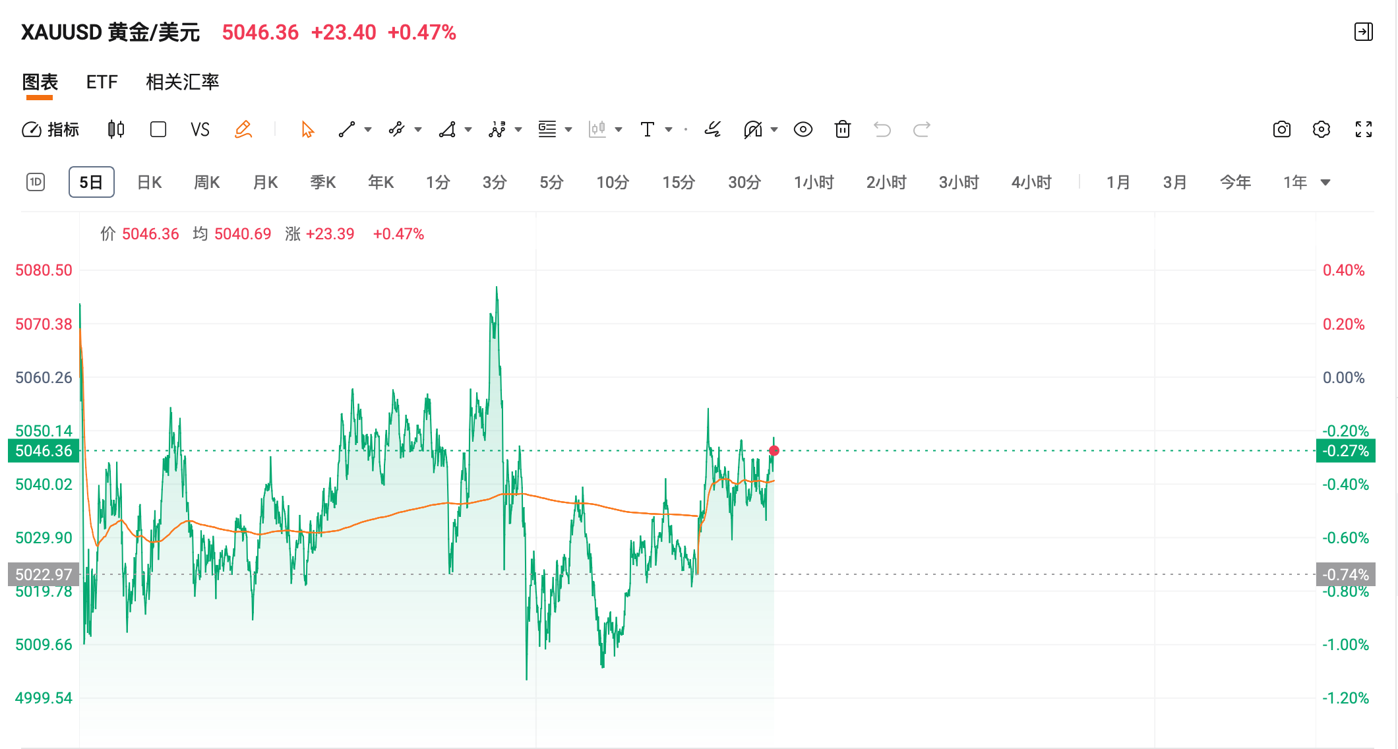Image resolution: width=1398 pixels, height=749 pixels.
Task: Switch to candlestick chart type icon
Action: pos(116,129)
